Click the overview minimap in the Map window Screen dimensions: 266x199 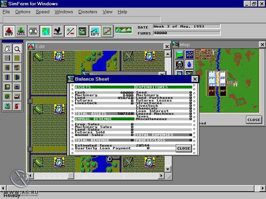(x=227, y=81)
